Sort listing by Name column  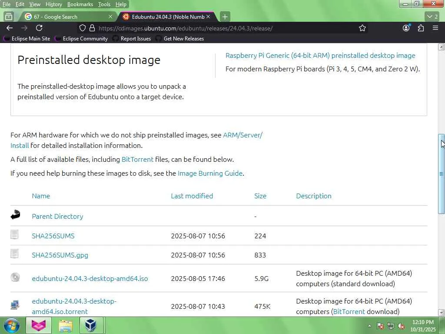[x=41, y=196]
